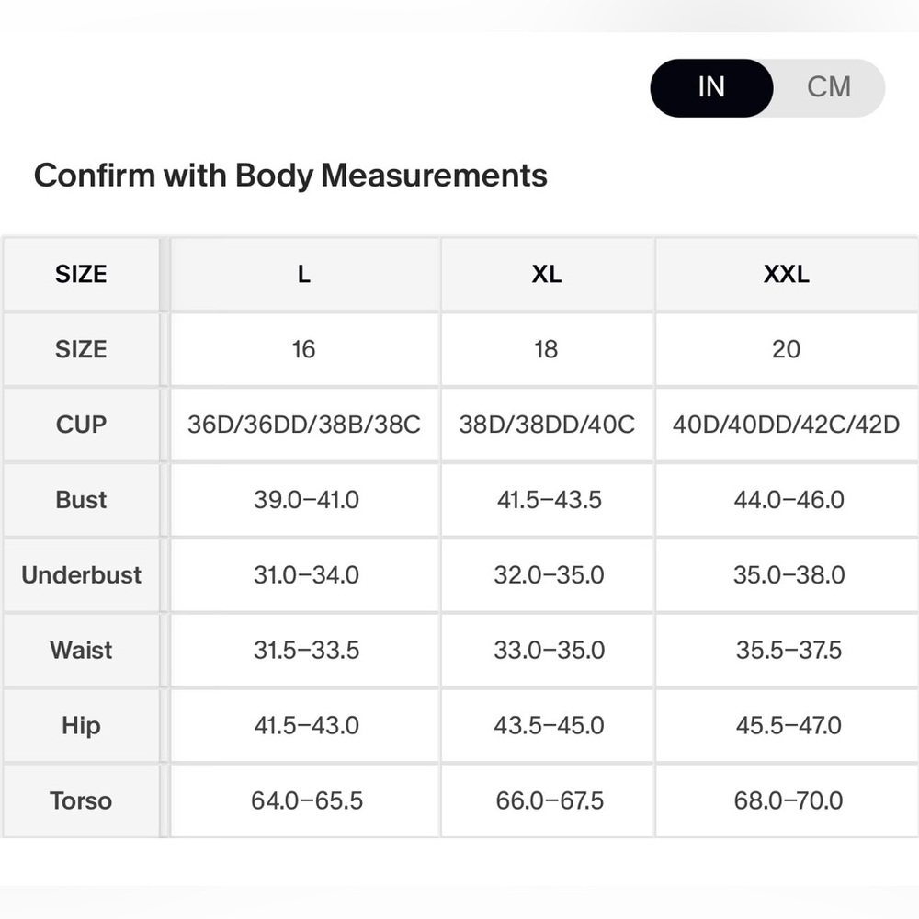Click the Torso row label
The height and width of the screenshot is (919, 919).
pos(82,800)
